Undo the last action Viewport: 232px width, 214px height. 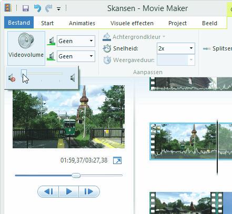[37, 8]
